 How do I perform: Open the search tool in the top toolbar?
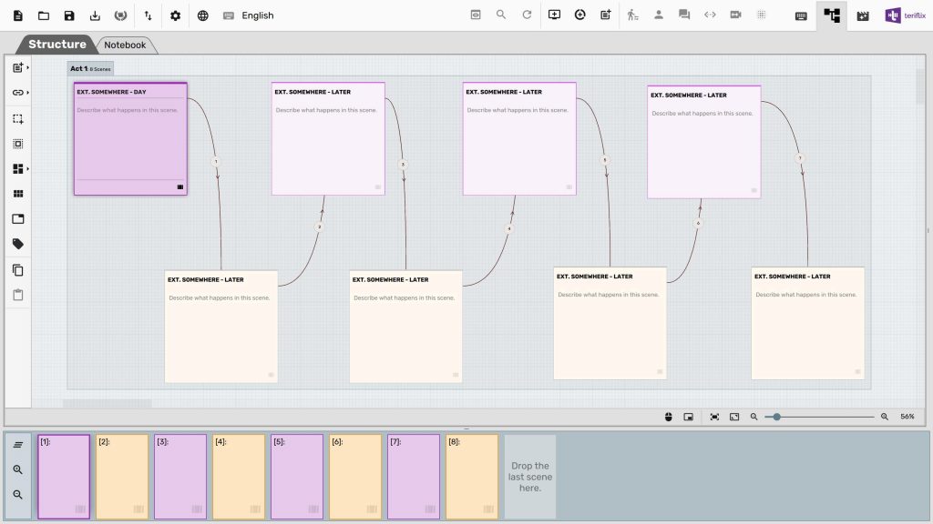click(x=500, y=15)
